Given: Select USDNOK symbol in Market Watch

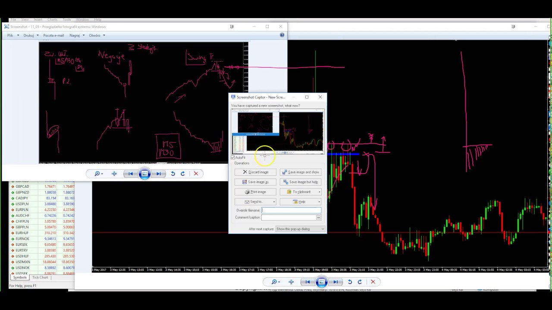Looking at the screenshot, I should [42, 268].
